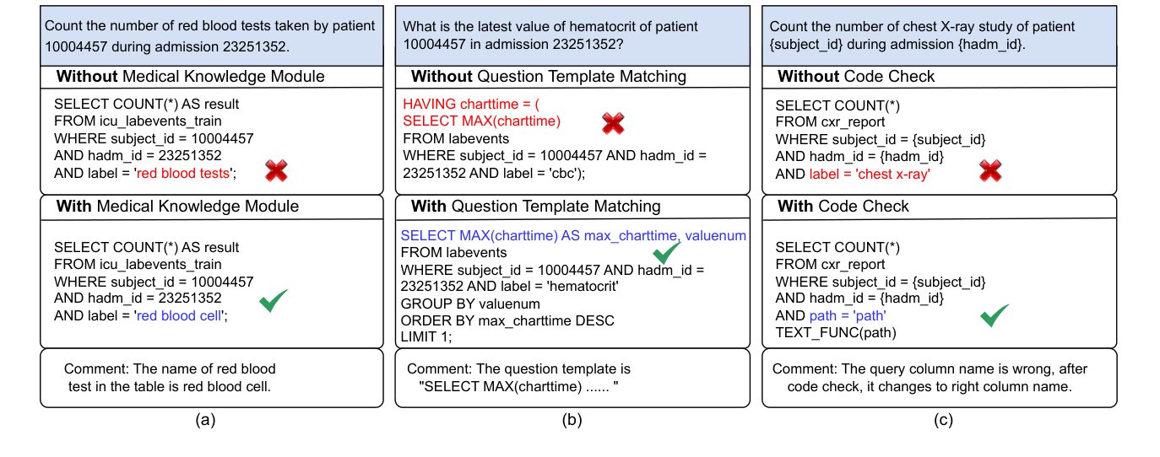This screenshot has width=1160, height=457.
Task: Click the red X beside "label = 'chest x-ray'"
Action: [x=989, y=172]
